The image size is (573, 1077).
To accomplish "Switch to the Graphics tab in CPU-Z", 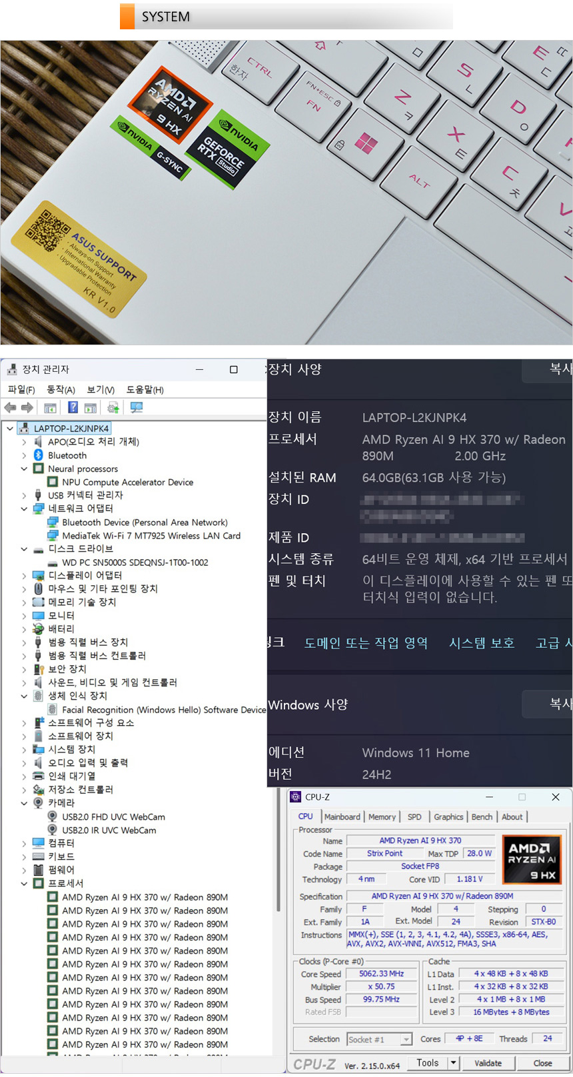I will [x=448, y=816].
